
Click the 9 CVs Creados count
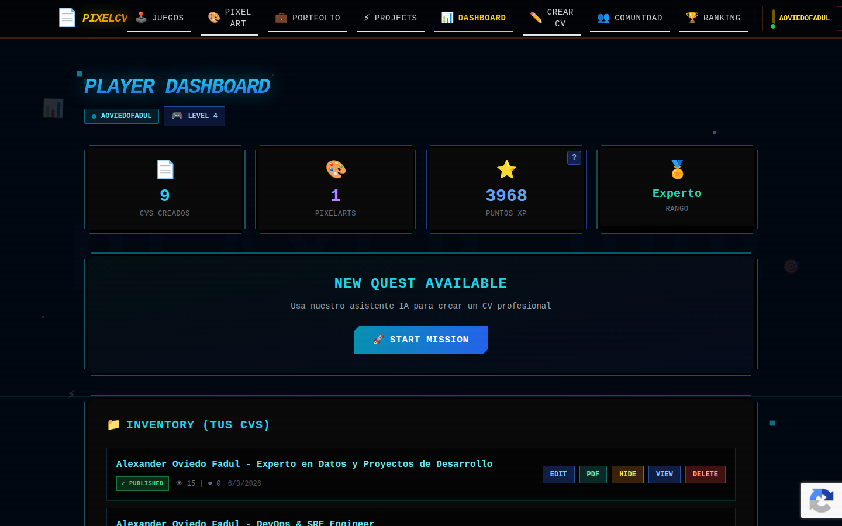tap(165, 196)
